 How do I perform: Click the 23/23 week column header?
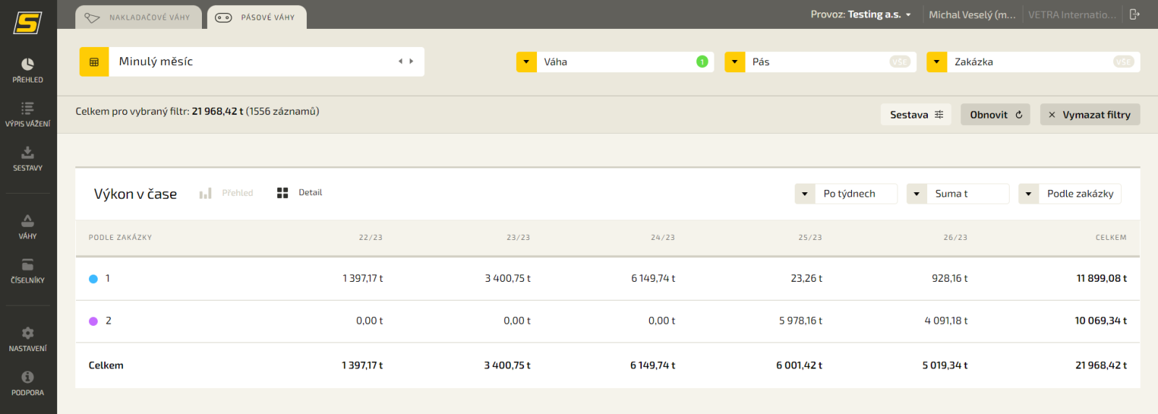518,238
